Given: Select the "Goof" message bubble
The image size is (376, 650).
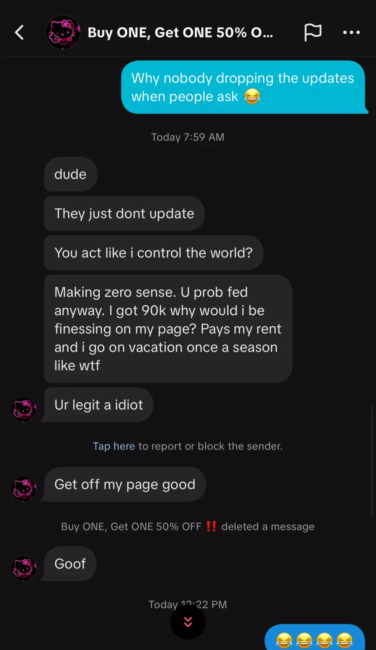Looking at the screenshot, I should (70, 564).
